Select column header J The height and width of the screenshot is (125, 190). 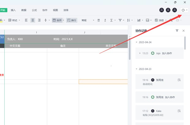coord(85,32)
